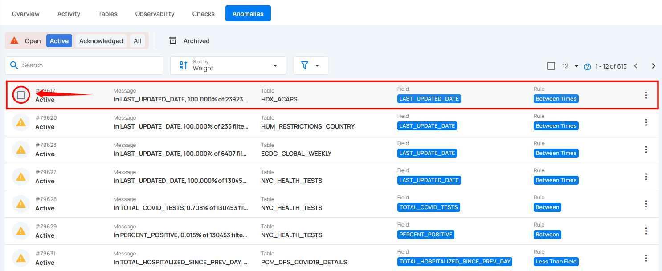Click the LAST_UPDATE_DATE field tag for HUM_RESTRICTIONS_COUNTRY
This screenshot has height=271, width=662.
(x=427, y=126)
